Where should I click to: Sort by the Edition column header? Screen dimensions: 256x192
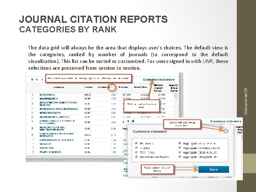88,87
